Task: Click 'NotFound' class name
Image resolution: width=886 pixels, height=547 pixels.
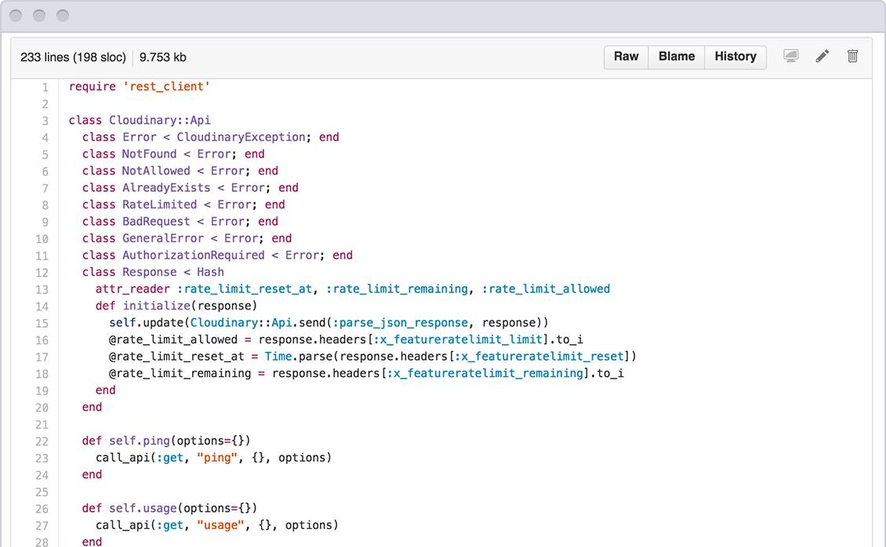Action: click(x=149, y=154)
